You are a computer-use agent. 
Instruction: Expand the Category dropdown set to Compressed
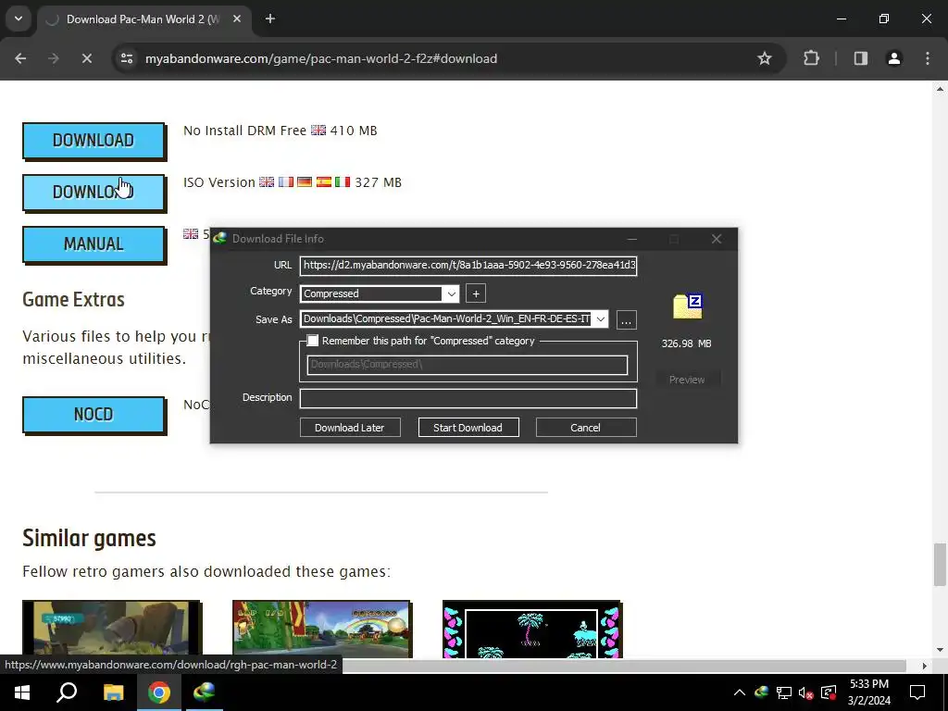tap(451, 293)
